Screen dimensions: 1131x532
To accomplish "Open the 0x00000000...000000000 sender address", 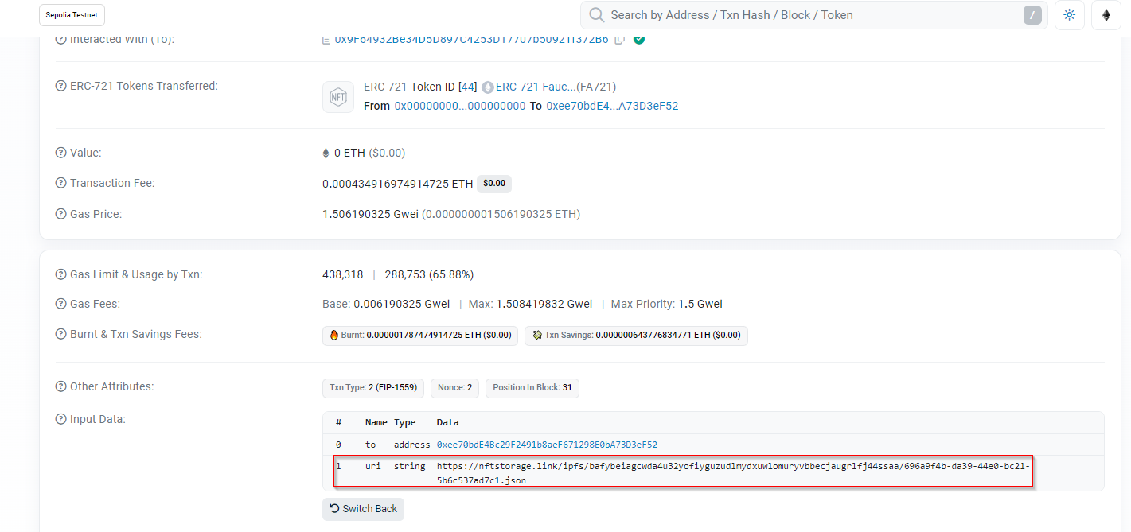I will (x=459, y=106).
